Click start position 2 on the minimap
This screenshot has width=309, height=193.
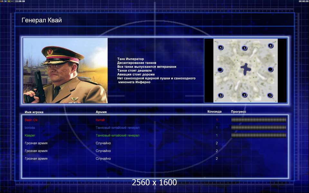click(x=244, y=95)
